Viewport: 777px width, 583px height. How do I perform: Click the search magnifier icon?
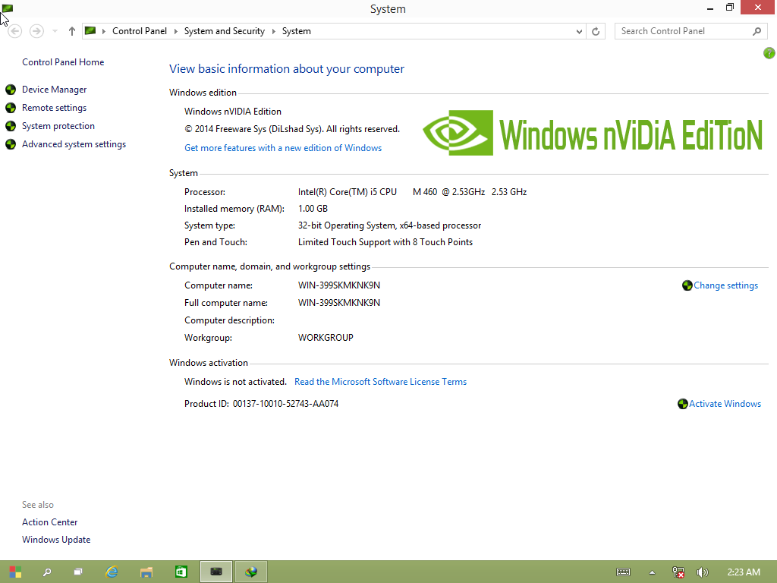(757, 31)
